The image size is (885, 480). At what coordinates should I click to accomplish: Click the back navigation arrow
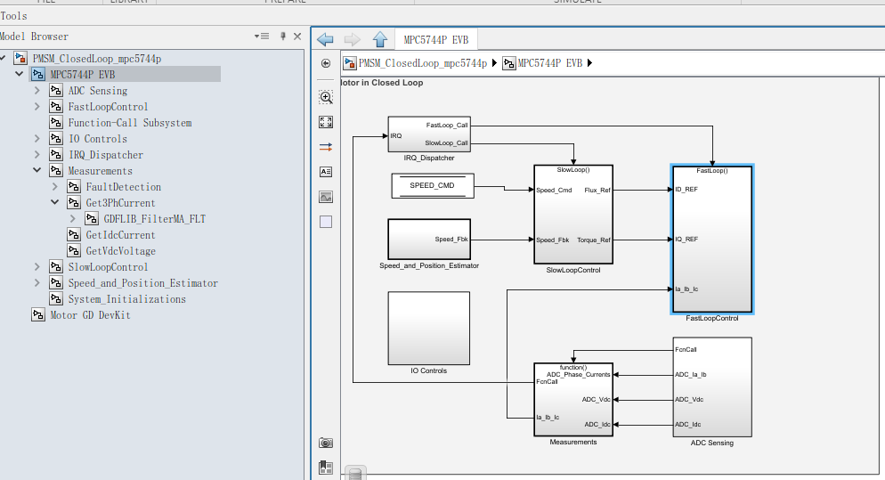coord(325,39)
